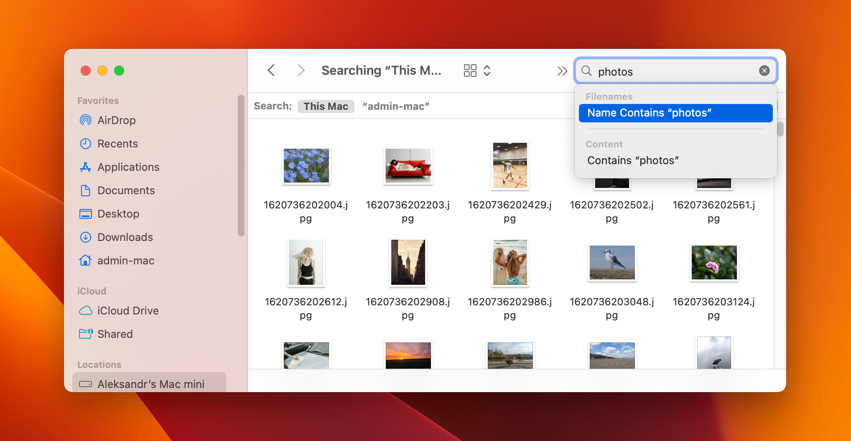Set search scope to "admin-mac"

[396, 106]
